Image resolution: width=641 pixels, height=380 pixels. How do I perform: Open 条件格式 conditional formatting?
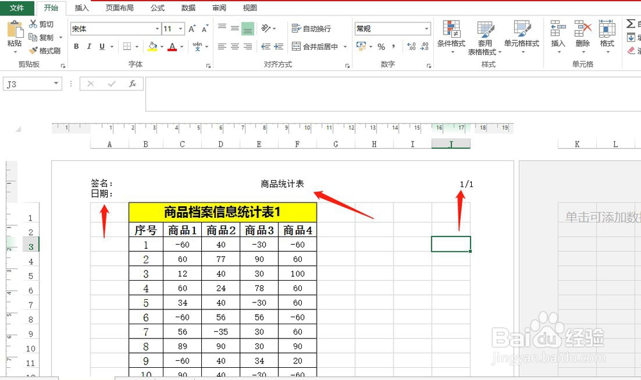(x=451, y=37)
